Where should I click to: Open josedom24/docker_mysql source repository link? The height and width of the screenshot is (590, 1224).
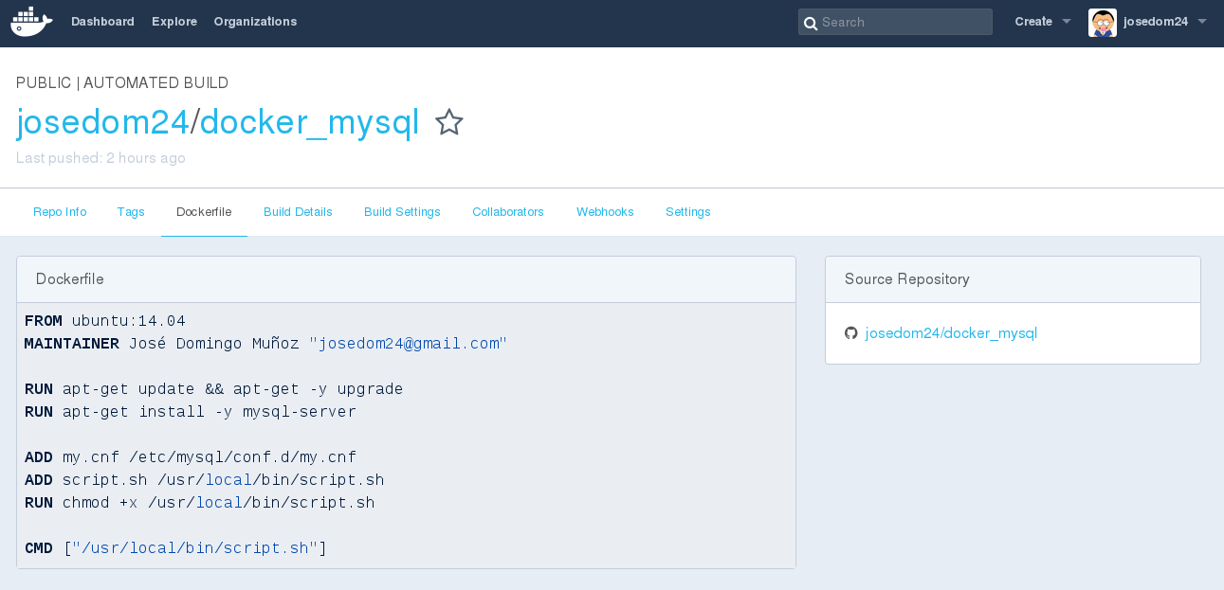(x=951, y=333)
